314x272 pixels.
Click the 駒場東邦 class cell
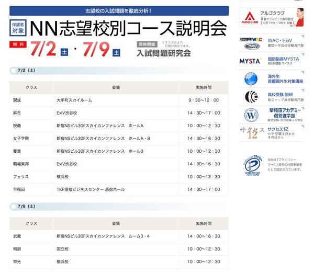[31, 164]
